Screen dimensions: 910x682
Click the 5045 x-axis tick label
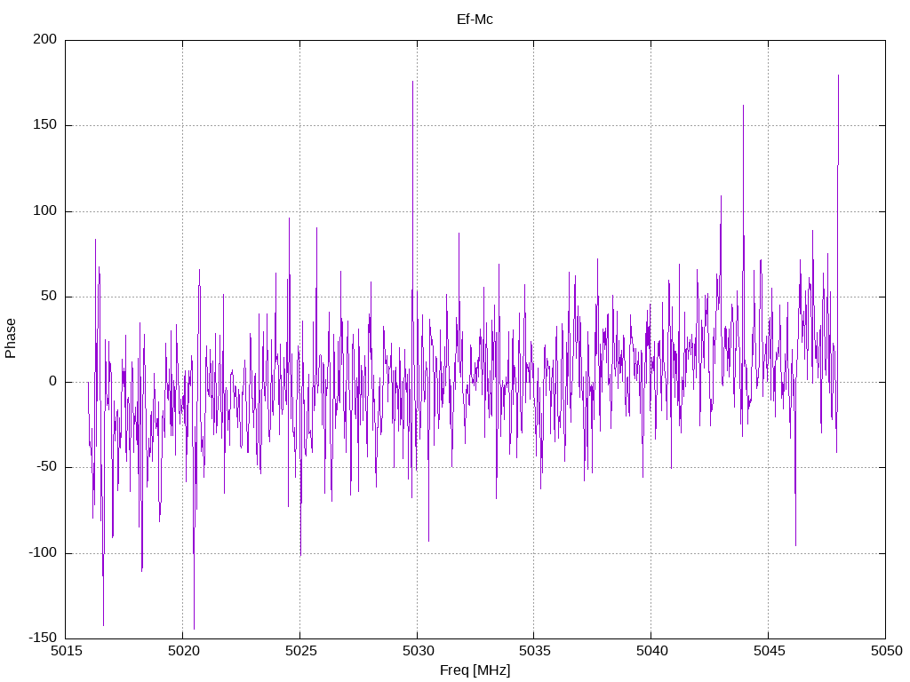[x=769, y=651]
